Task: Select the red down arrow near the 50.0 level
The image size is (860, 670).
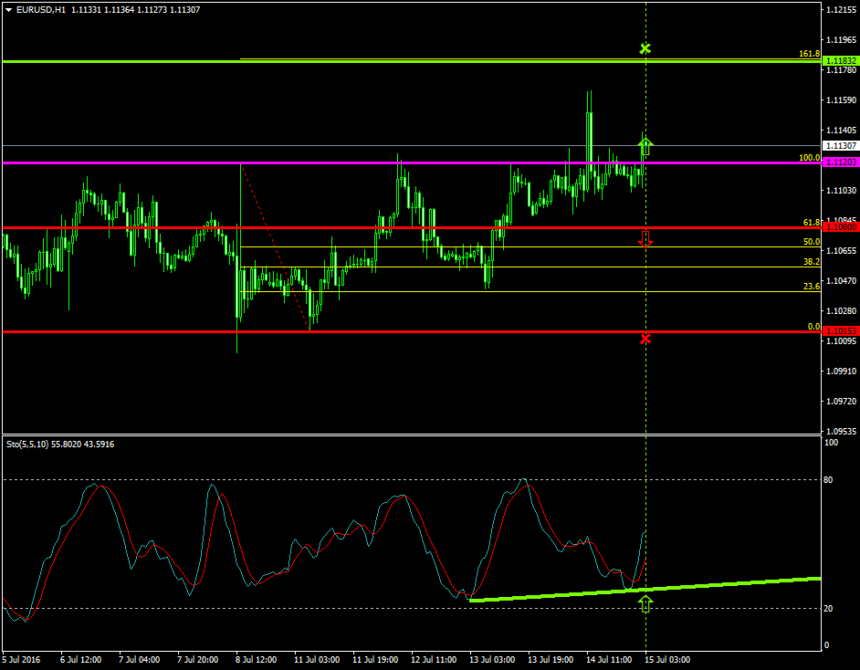Action: pyautogui.click(x=645, y=241)
